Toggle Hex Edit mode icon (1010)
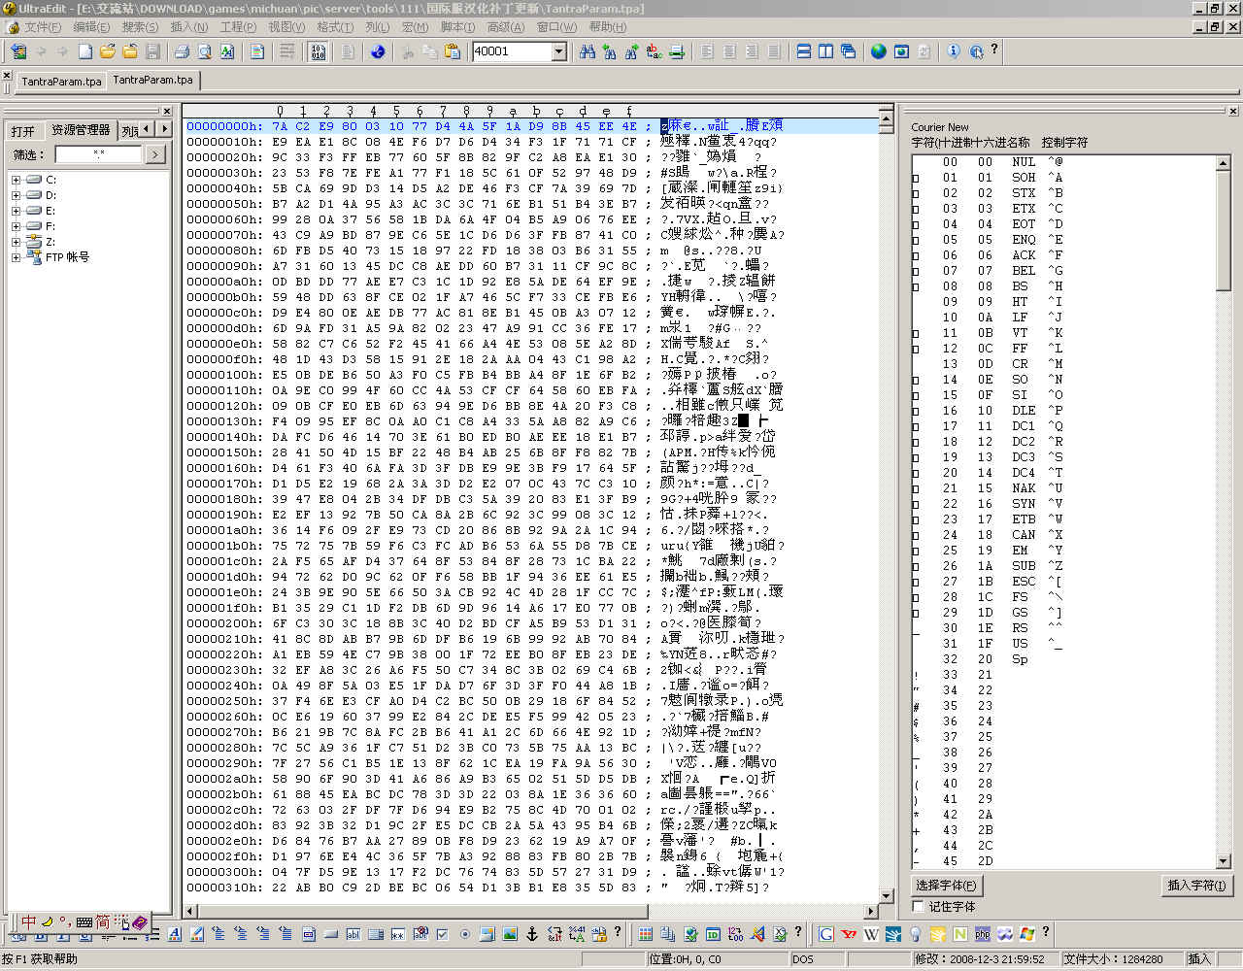Image resolution: width=1243 pixels, height=971 pixels. [x=318, y=51]
